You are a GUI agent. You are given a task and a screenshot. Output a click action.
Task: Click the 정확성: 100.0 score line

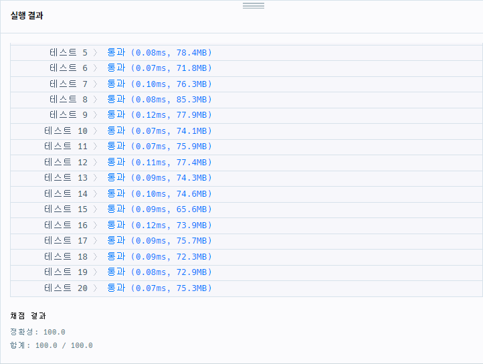tap(37, 332)
